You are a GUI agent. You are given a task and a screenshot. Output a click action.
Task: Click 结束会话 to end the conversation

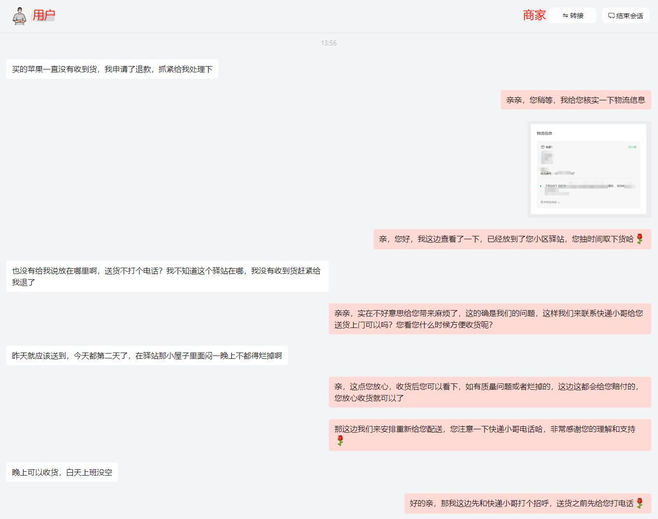(625, 15)
